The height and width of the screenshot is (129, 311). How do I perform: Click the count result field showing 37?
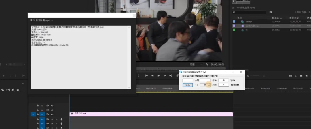point(205,85)
